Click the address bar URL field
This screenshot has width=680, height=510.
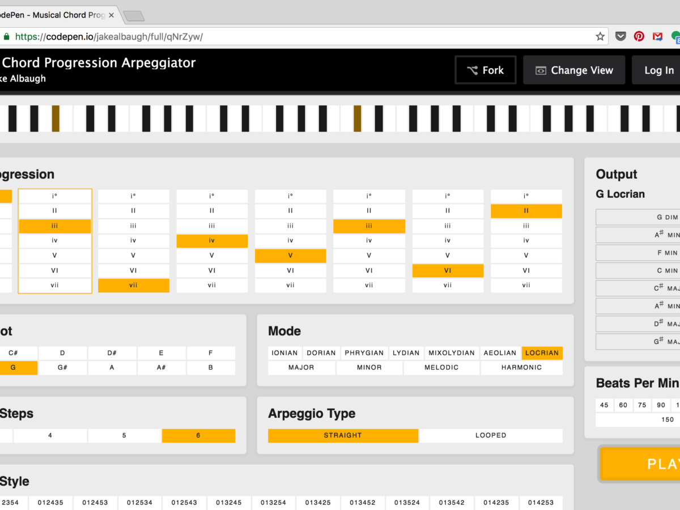[x=283, y=37]
